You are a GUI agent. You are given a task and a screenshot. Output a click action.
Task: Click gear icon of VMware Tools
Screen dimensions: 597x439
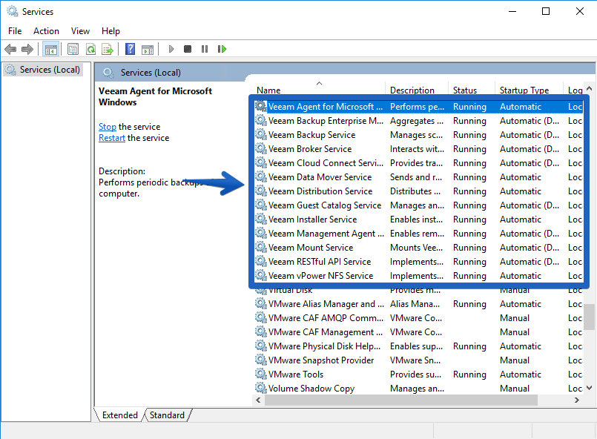[261, 374]
